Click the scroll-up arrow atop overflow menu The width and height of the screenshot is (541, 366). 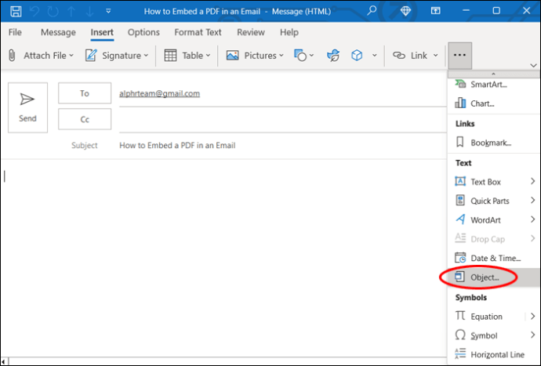(493, 74)
